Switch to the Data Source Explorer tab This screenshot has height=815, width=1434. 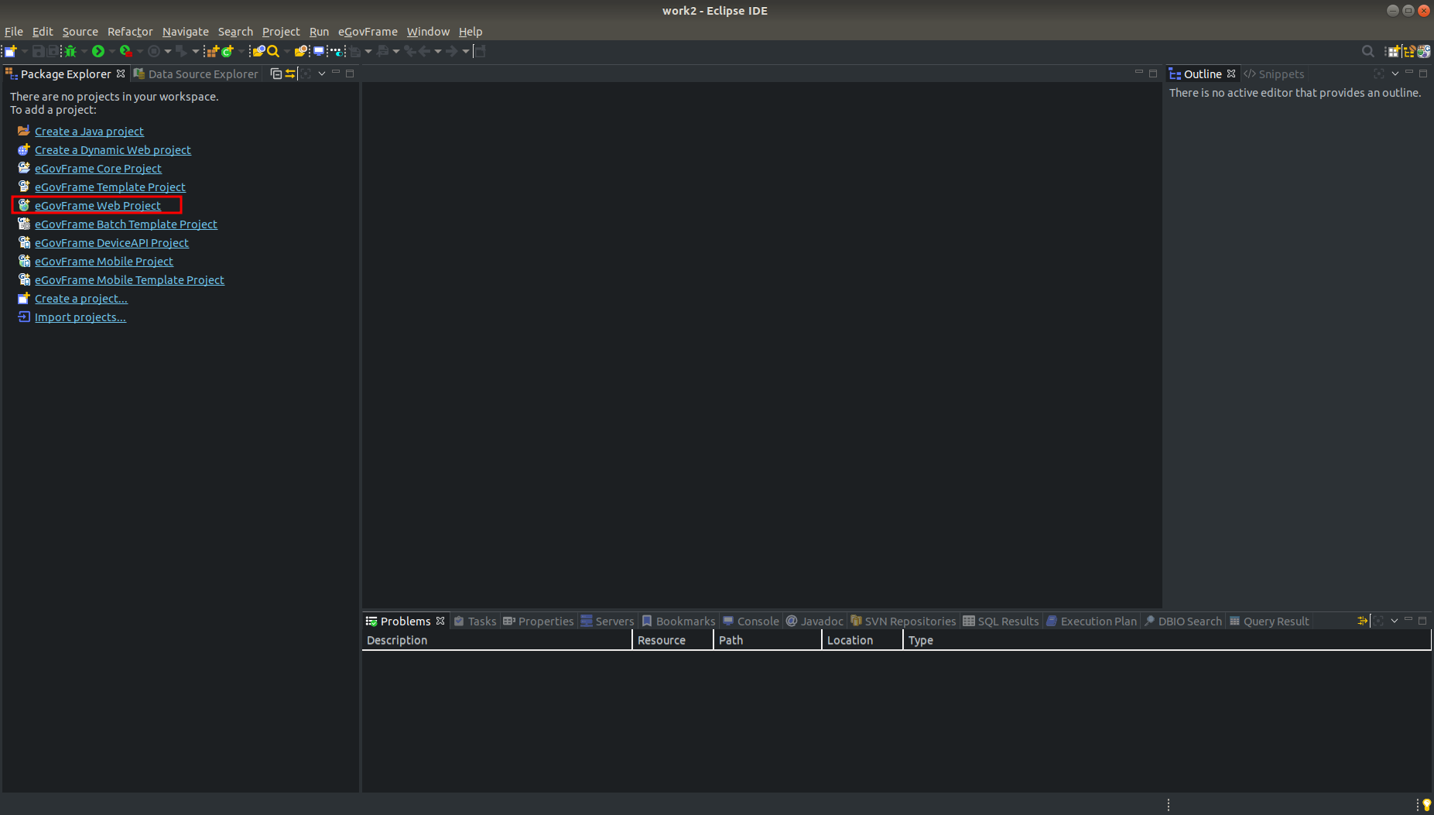click(x=196, y=74)
